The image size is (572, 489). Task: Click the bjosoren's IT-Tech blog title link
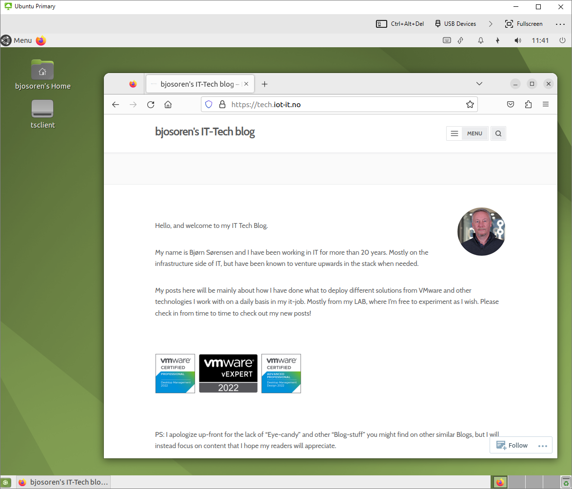point(205,132)
